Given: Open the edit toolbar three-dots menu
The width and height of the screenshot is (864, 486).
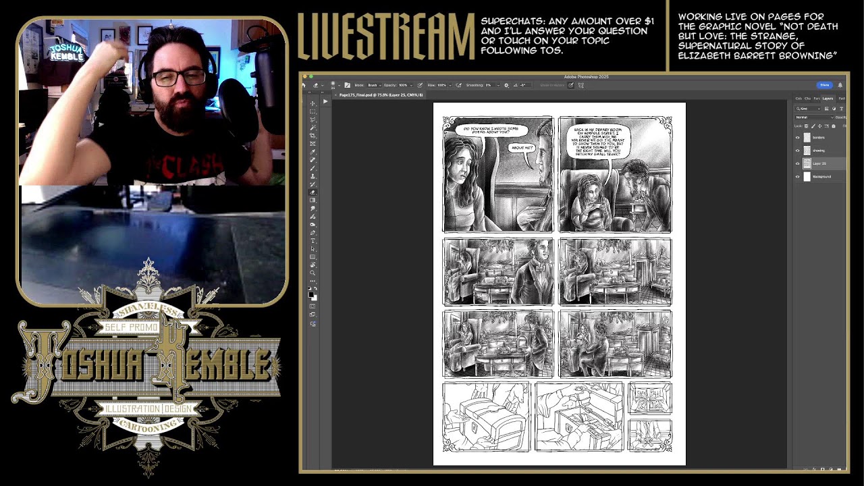Looking at the screenshot, I should pyautogui.click(x=313, y=281).
